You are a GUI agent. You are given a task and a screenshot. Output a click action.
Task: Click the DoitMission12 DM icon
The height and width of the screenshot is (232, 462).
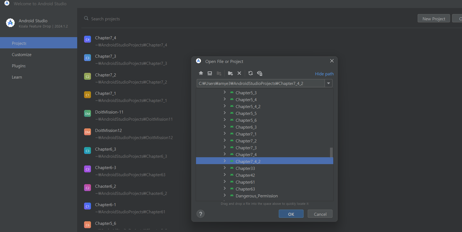87,132
